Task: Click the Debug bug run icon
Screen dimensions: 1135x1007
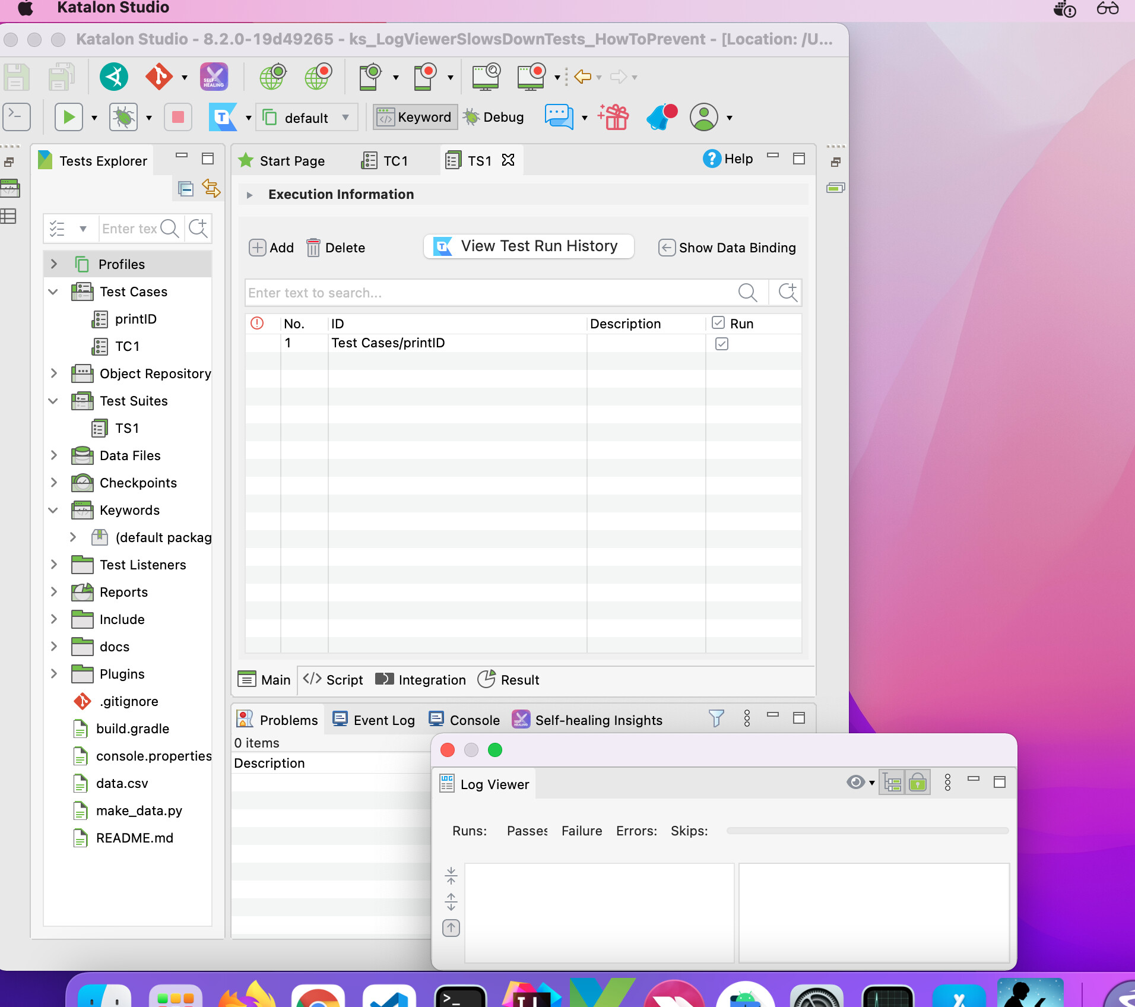Action: tap(123, 117)
